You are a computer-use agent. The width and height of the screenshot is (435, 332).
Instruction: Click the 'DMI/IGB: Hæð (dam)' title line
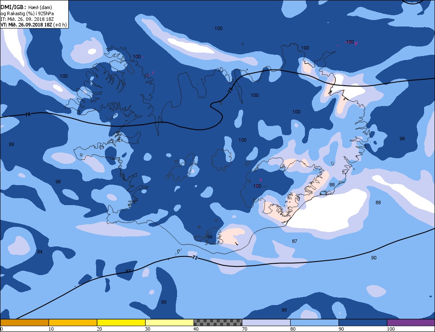[27, 7]
